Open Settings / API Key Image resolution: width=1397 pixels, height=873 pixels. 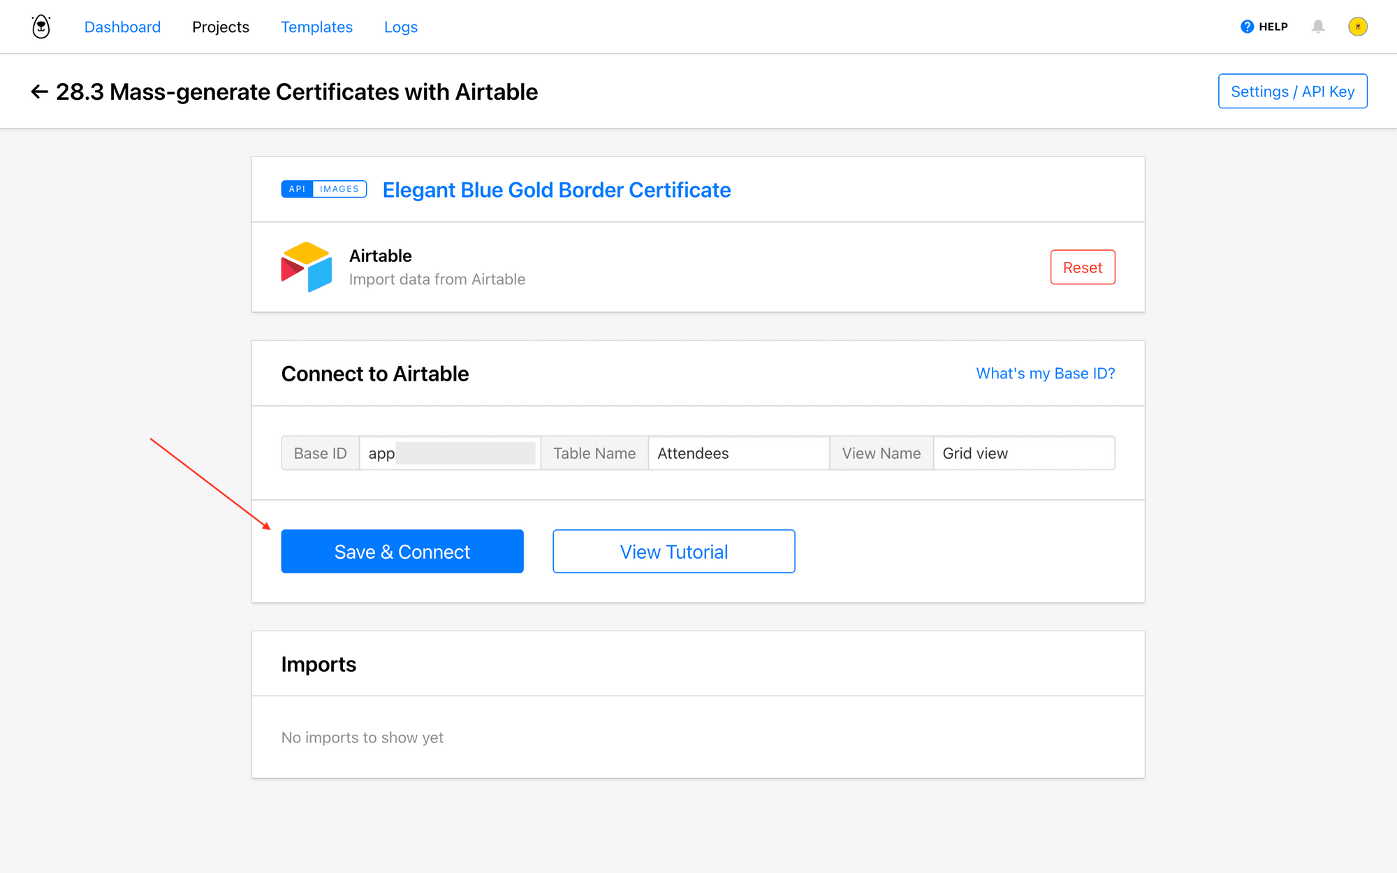tap(1292, 91)
